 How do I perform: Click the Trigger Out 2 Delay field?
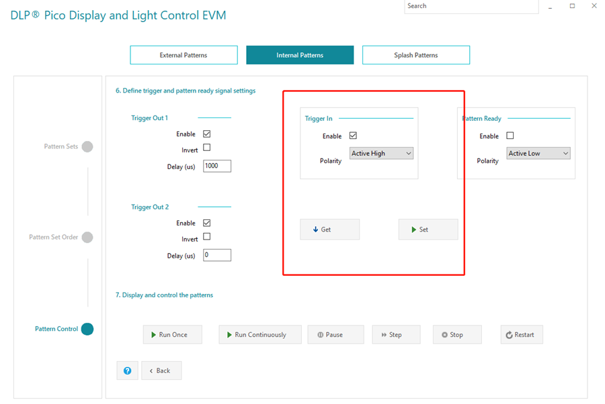(x=217, y=255)
